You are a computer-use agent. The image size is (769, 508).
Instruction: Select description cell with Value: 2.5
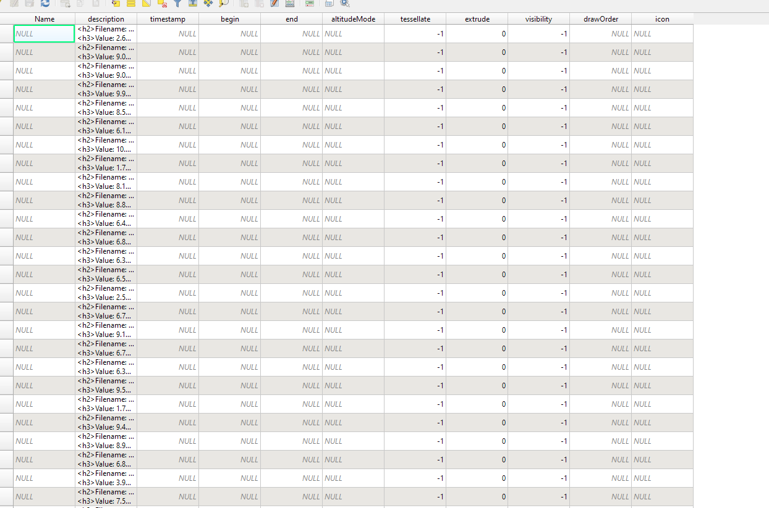point(106,293)
